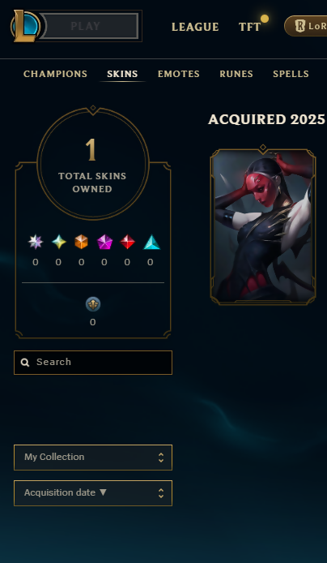Click the orange Mythic gem icon

coord(81,242)
